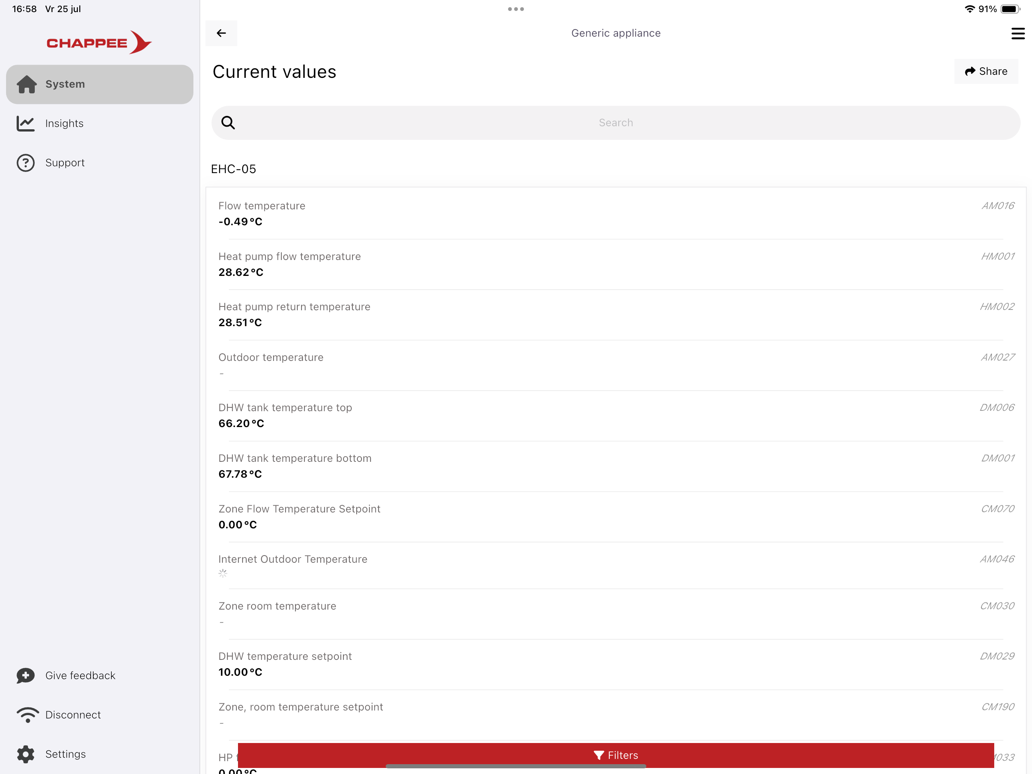Focus the Search input field
Image resolution: width=1032 pixels, height=774 pixels.
pos(616,123)
